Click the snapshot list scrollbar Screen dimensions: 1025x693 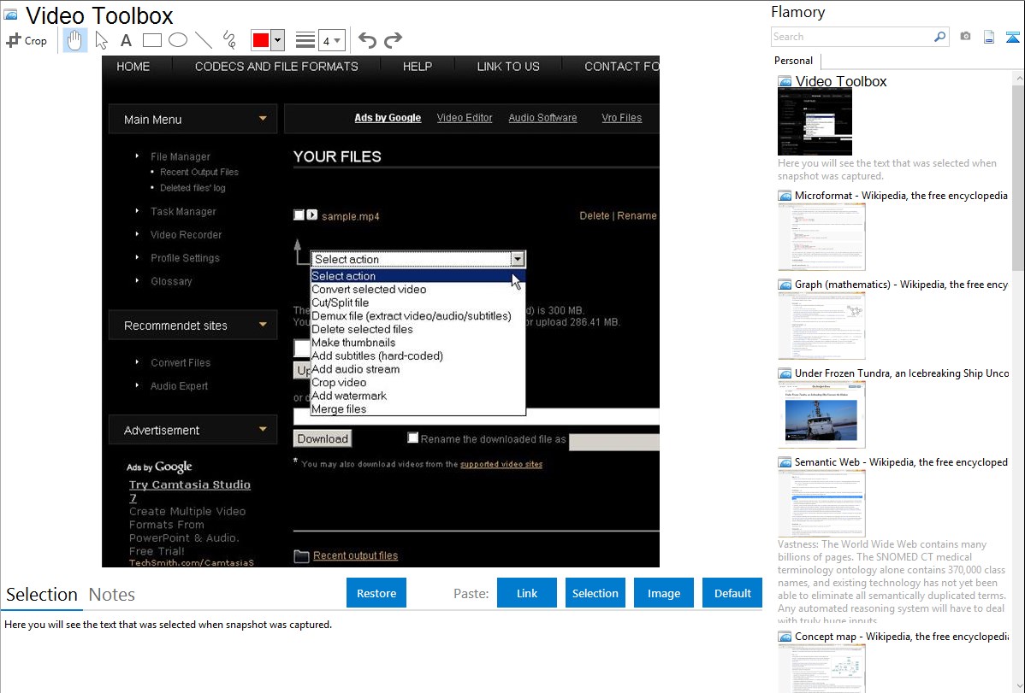click(1018, 176)
